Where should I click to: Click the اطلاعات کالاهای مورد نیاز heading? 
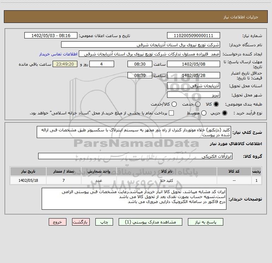pos(236,144)
